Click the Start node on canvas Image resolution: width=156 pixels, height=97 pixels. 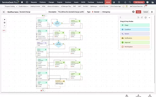tap(44, 16)
